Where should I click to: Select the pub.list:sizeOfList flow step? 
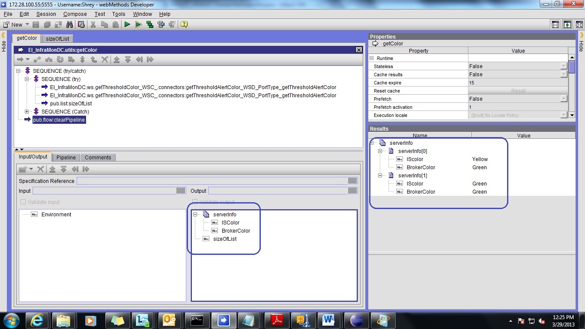click(x=71, y=103)
